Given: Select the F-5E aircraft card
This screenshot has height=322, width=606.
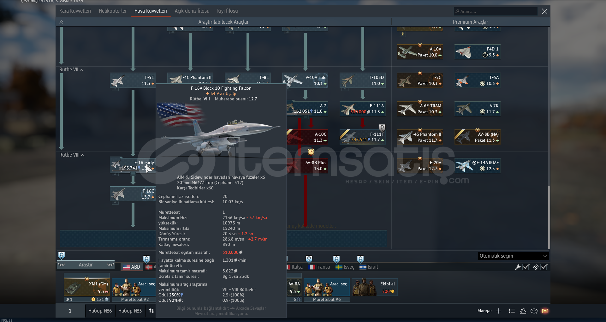Looking at the screenshot, I should 133,80.
